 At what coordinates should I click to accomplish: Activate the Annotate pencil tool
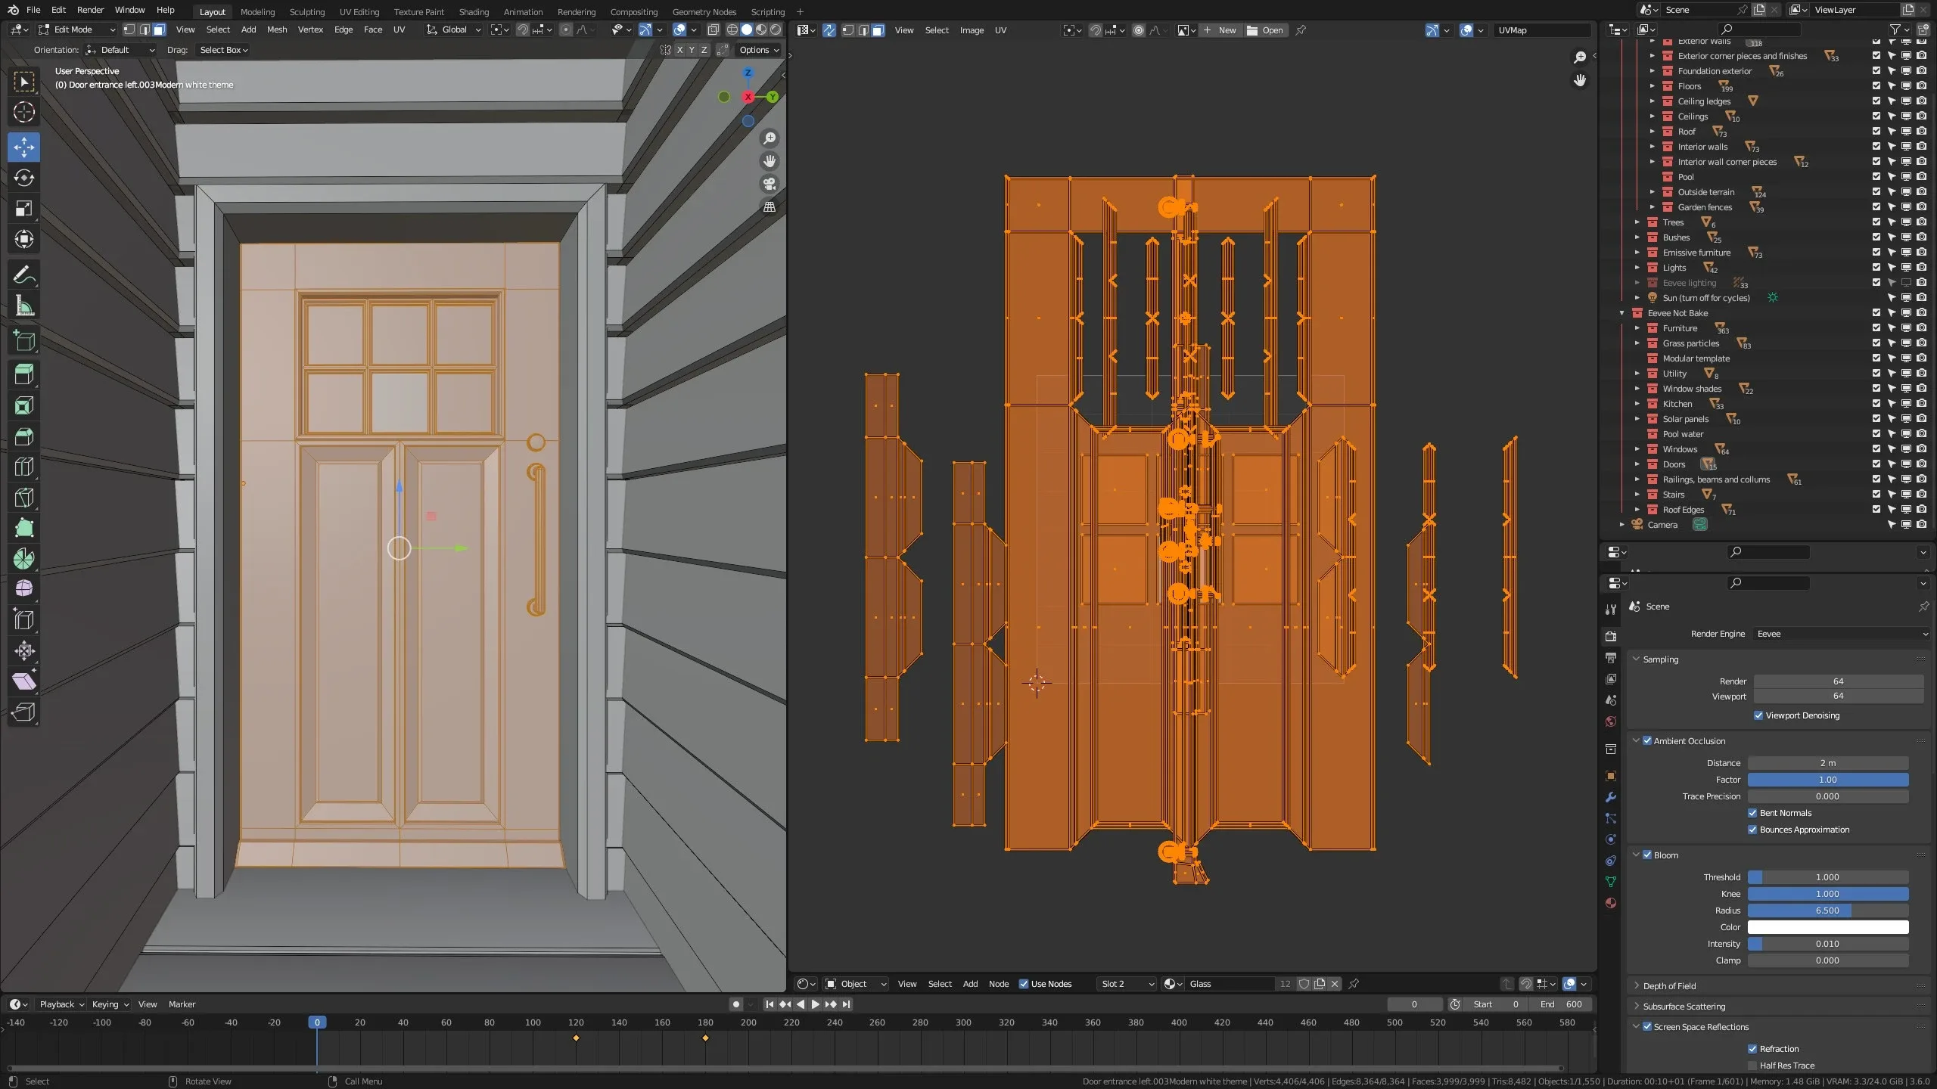point(23,275)
